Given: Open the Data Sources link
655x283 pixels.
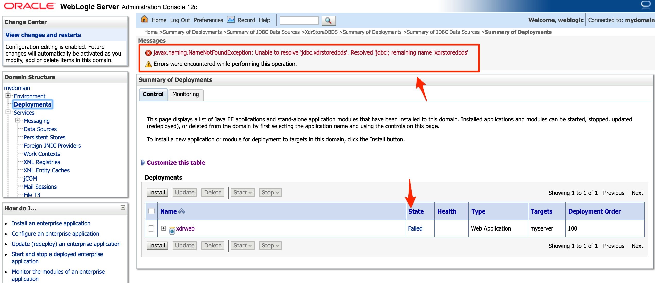Looking at the screenshot, I should pyautogui.click(x=40, y=129).
